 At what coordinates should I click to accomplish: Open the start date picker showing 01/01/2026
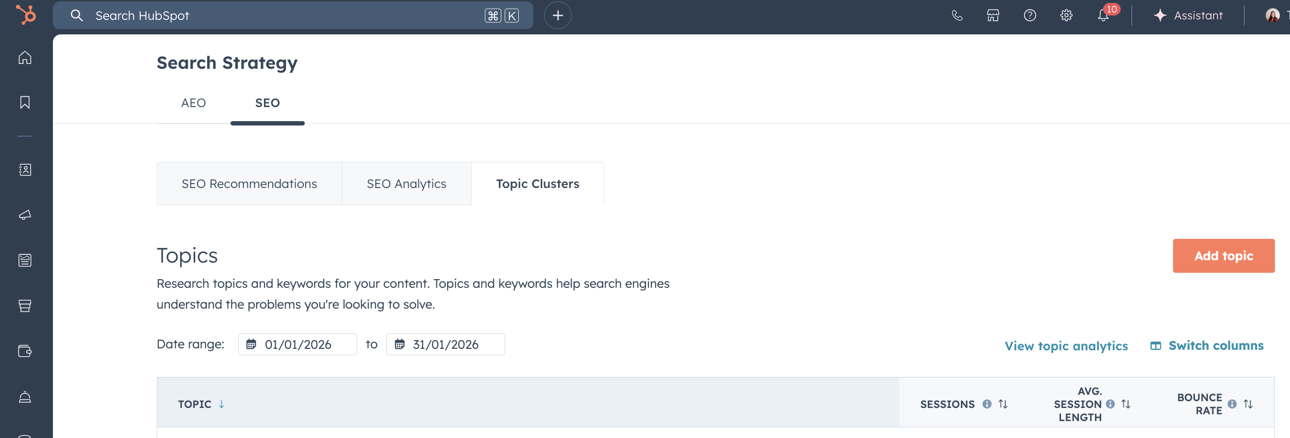pyautogui.click(x=298, y=344)
